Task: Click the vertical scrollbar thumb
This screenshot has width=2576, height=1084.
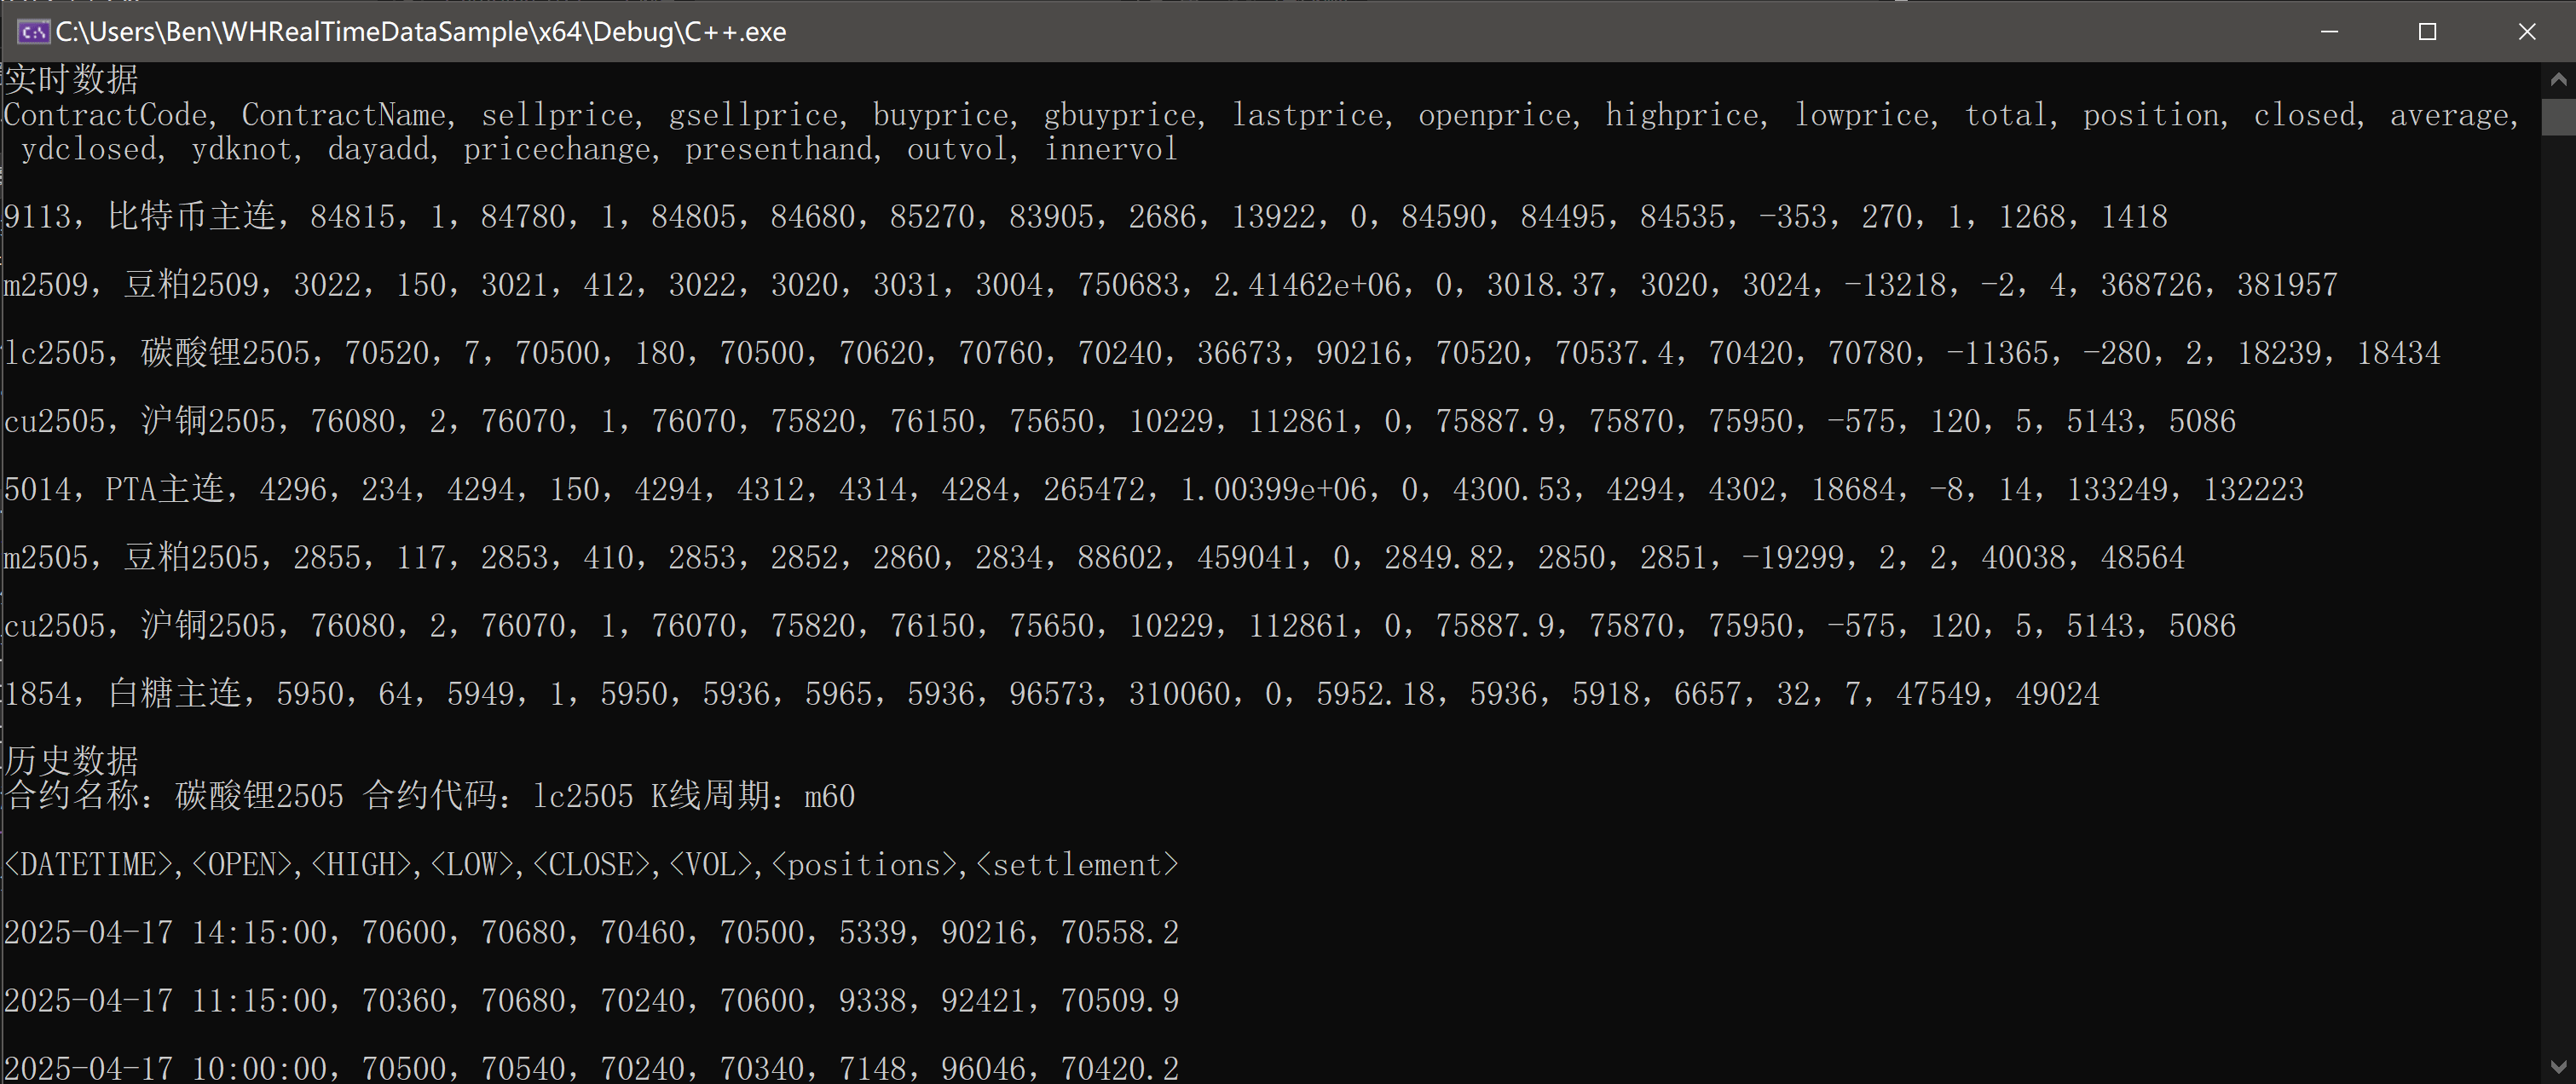Action: coord(2558,116)
